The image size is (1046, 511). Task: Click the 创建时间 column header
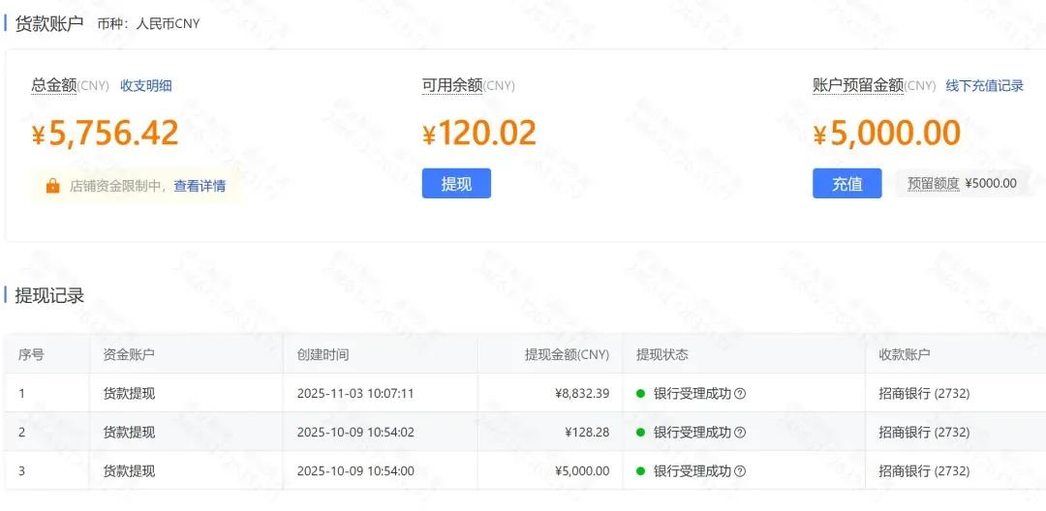click(323, 354)
